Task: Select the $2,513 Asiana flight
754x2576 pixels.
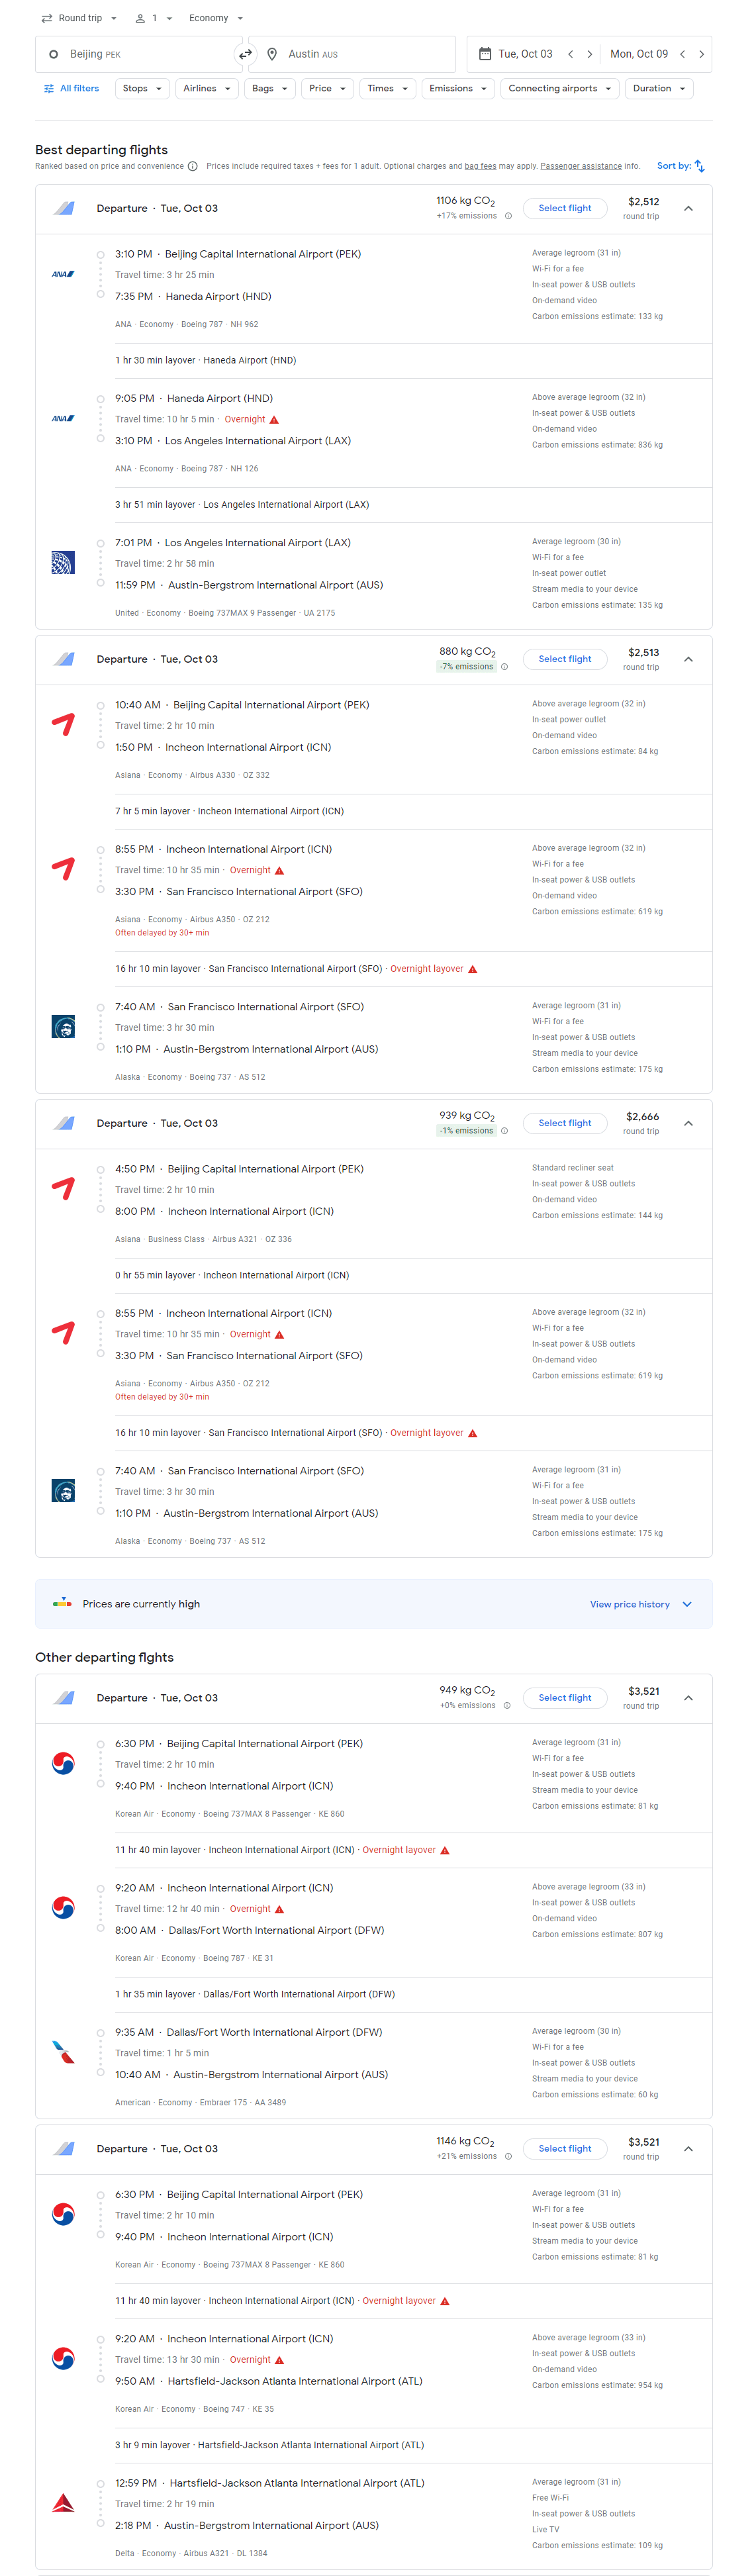Action: click(564, 659)
